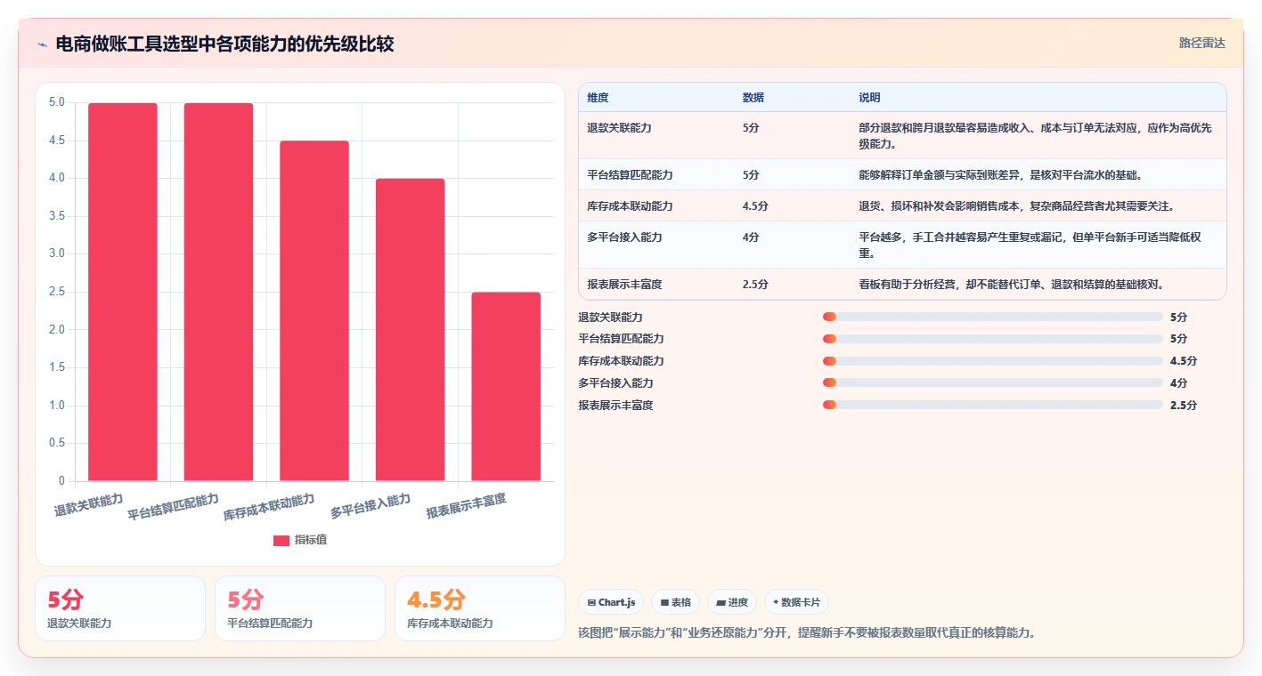The image size is (1262, 676).
Task: Click the 报表展示丰富度 progress bar
Action: pyautogui.click(x=993, y=405)
